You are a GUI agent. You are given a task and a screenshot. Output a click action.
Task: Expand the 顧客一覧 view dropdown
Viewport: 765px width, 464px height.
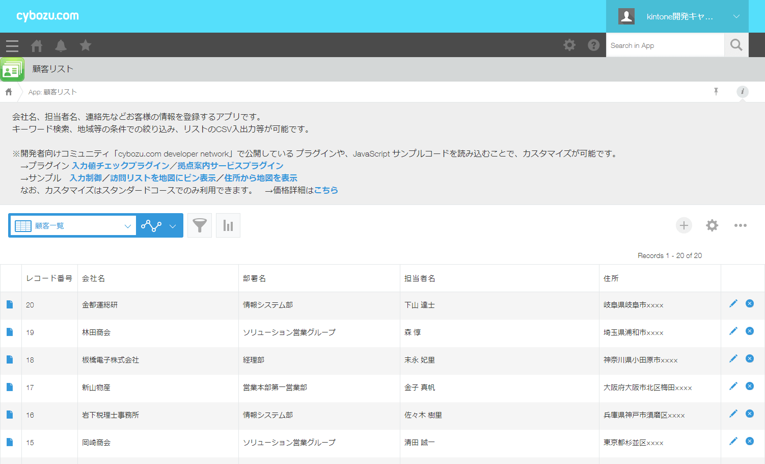tap(73, 226)
